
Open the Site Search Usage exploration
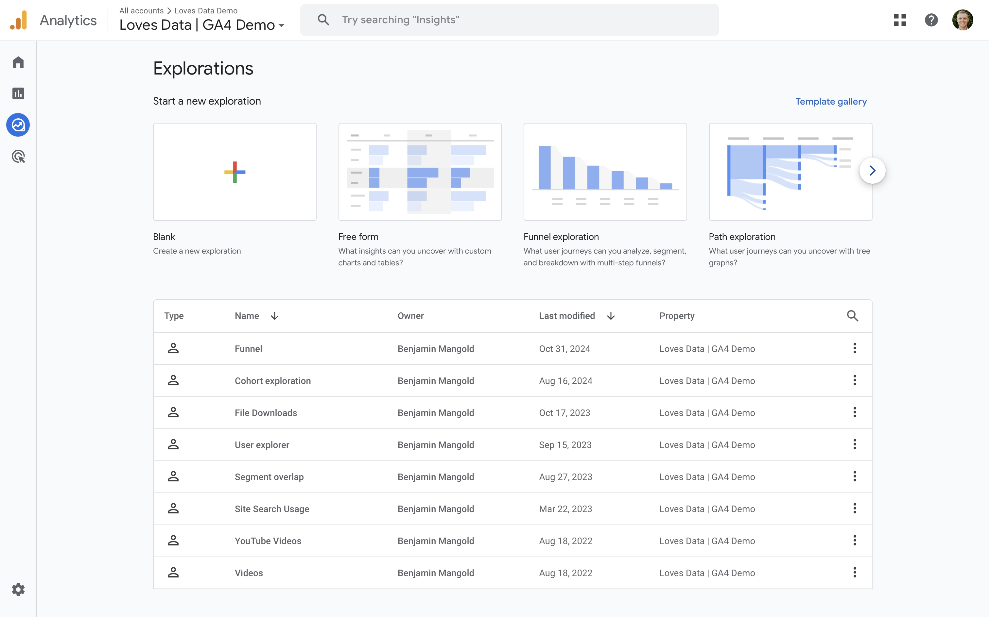point(272,509)
